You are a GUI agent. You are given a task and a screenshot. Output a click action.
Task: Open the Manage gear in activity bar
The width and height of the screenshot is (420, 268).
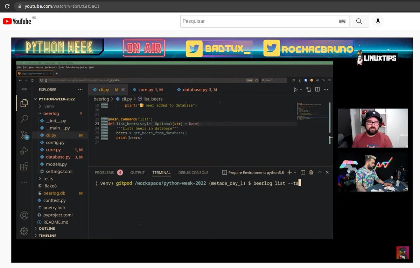[x=24, y=231]
